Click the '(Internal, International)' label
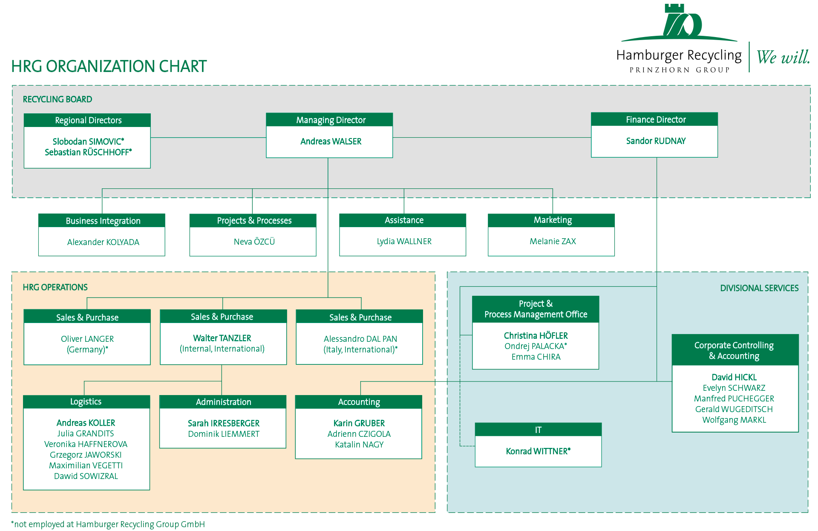Viewport: 818px width, 531px height. (222, 349)
